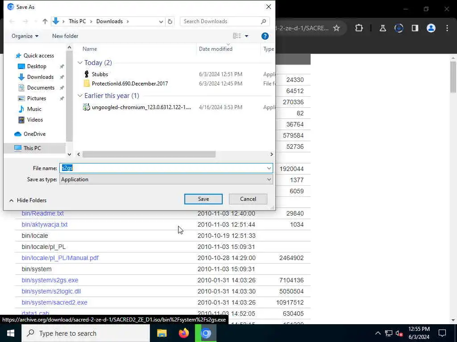Click in the File name field
The image size is (457, 342).
pyautogui.click(x=162, y=168)
